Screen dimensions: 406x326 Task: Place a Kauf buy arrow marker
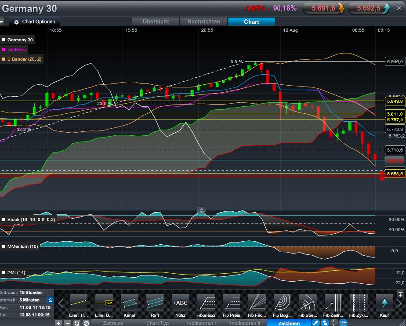coord(384,303)
